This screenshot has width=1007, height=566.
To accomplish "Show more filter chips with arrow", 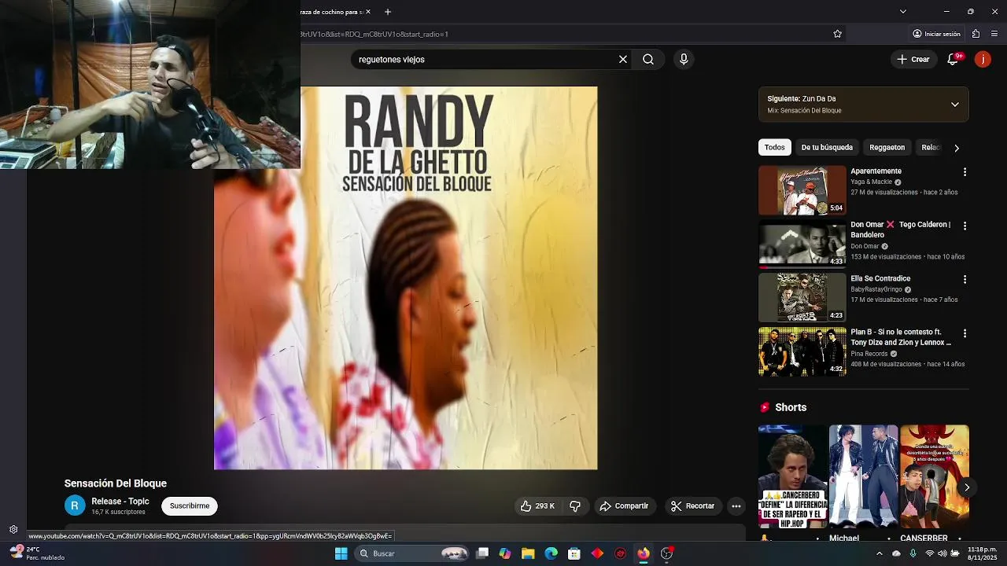I will (x=957, y=148).
